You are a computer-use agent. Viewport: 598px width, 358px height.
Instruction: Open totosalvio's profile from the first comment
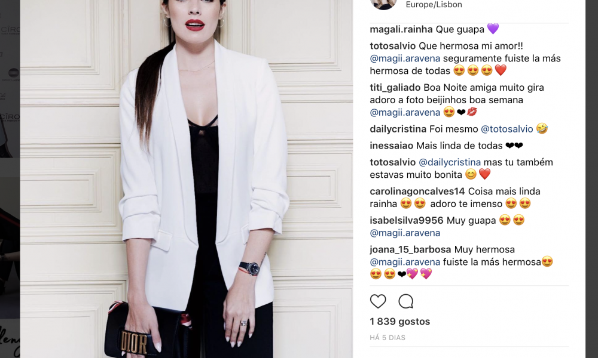393,46
